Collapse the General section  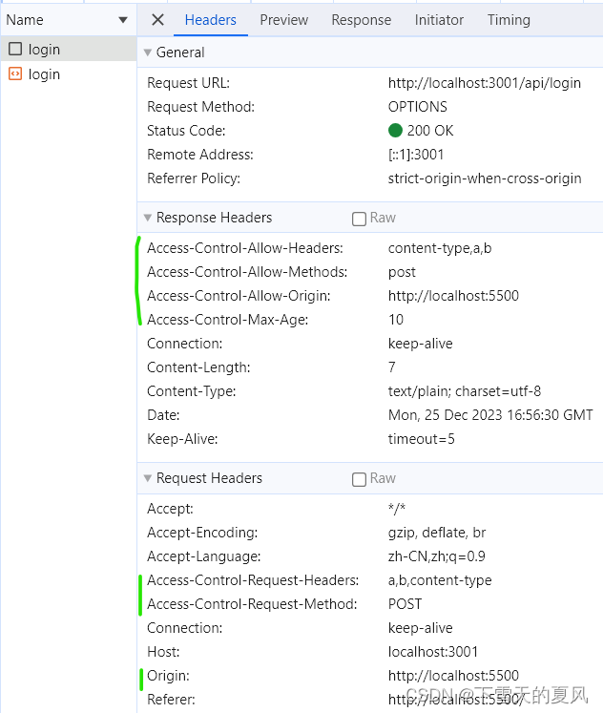coord(147,52)
